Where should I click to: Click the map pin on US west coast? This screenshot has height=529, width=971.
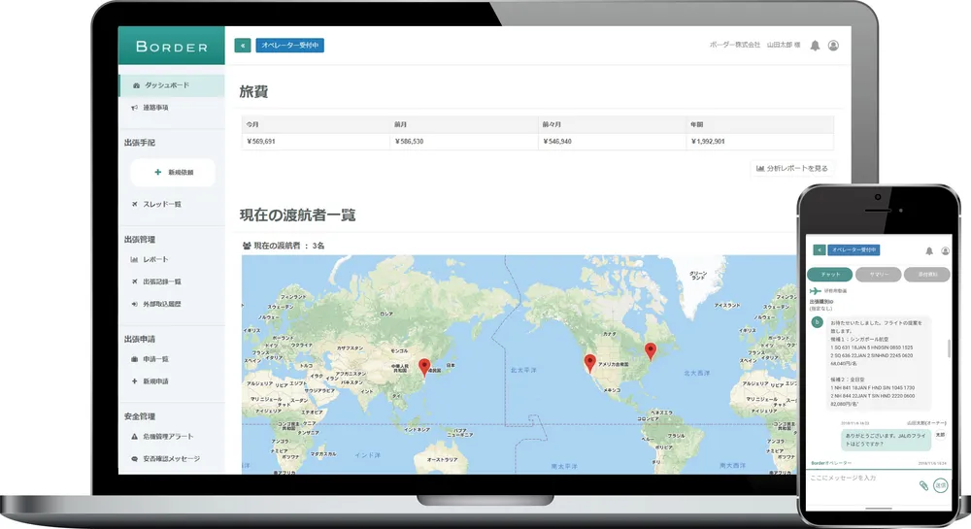[589, 362]
